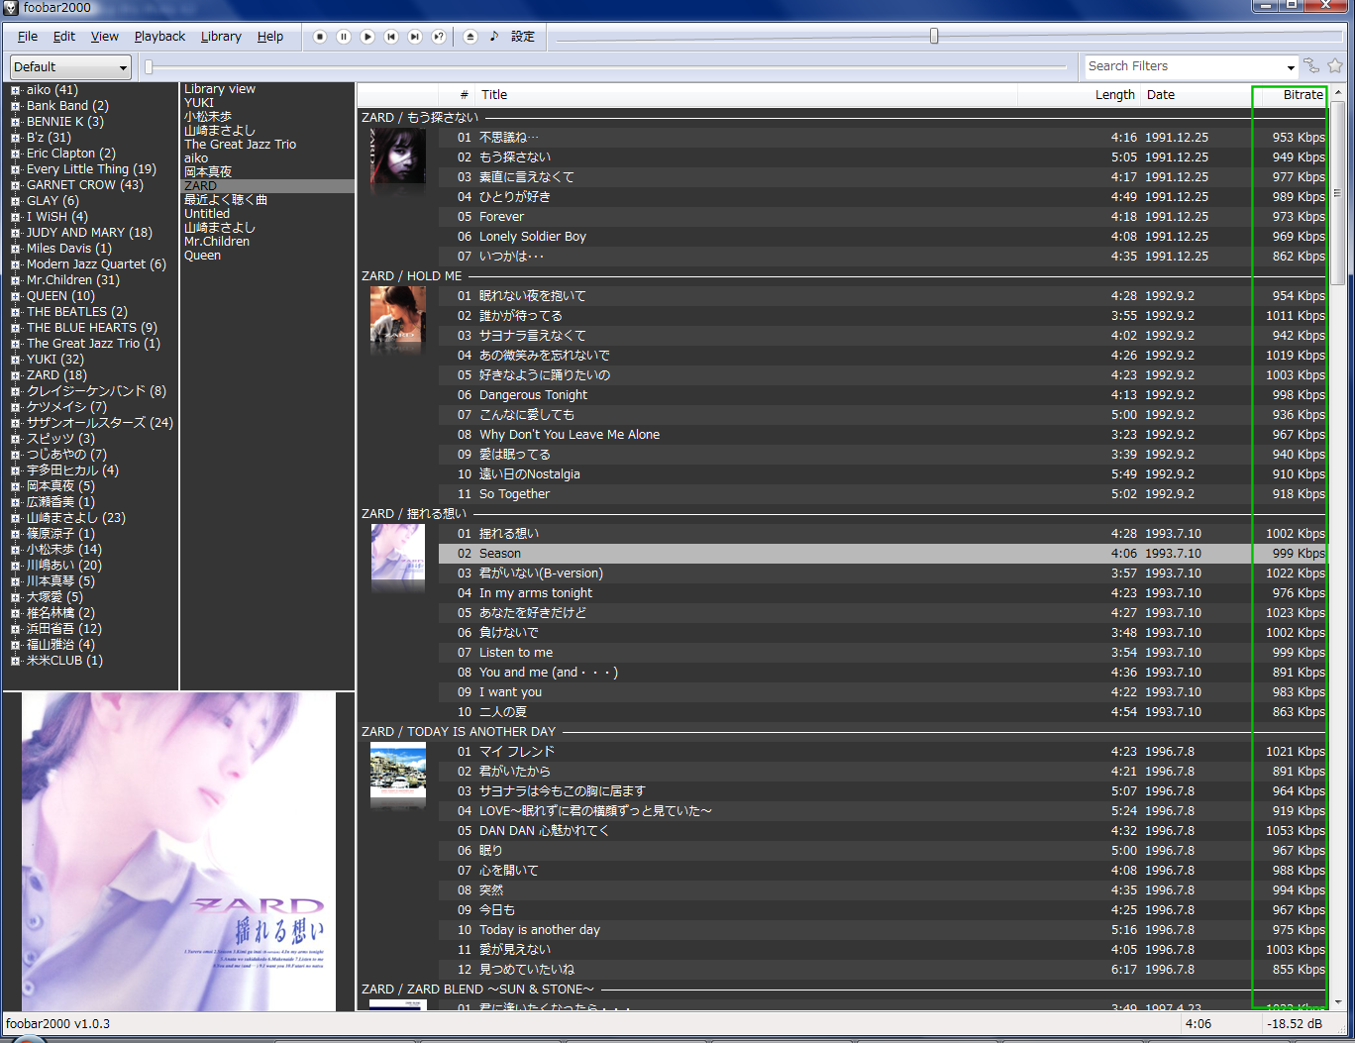1355x1043 pixels.
Task: Select the highlighted track Season
Action: coord(883,554)
